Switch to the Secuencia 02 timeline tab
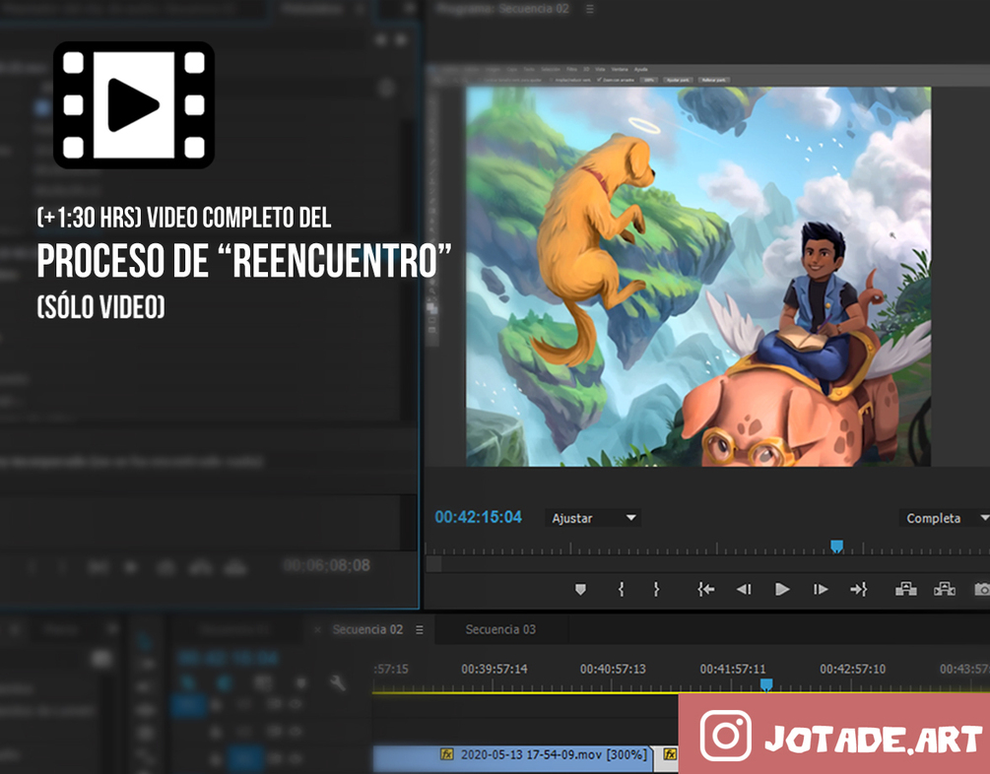This screenshot has height=774, width=990. point(367,629)
